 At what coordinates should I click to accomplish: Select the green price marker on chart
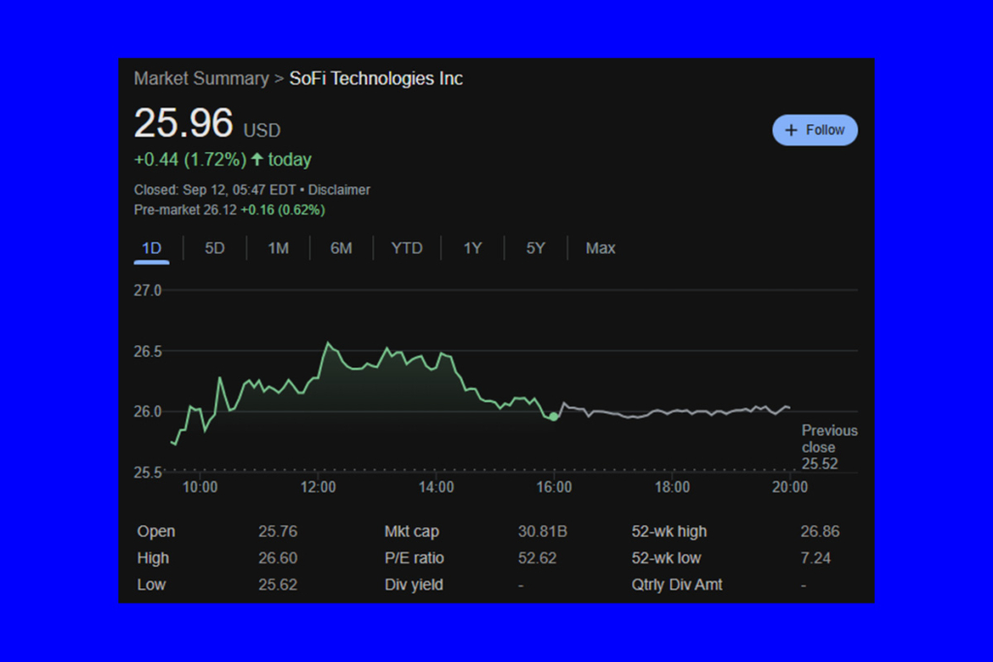pos(554,416)
